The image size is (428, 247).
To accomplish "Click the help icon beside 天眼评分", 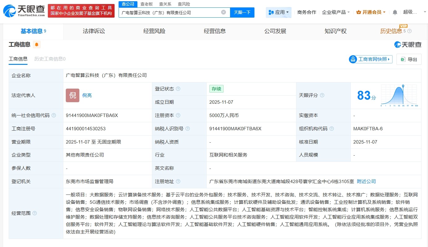I will [322, 95].
